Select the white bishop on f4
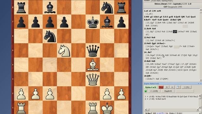 pos(92,65)
